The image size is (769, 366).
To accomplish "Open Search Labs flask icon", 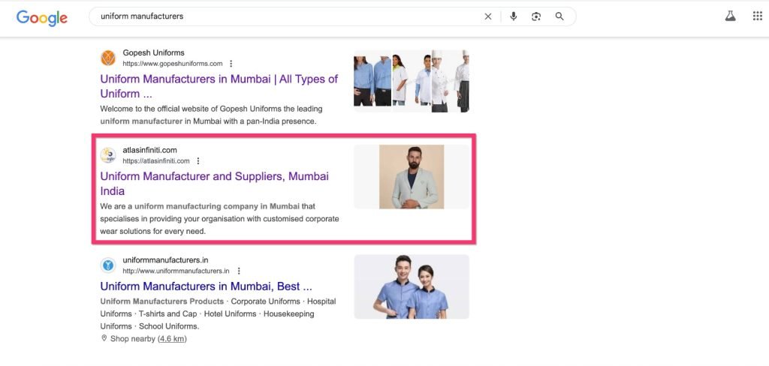I will point(730,16).
